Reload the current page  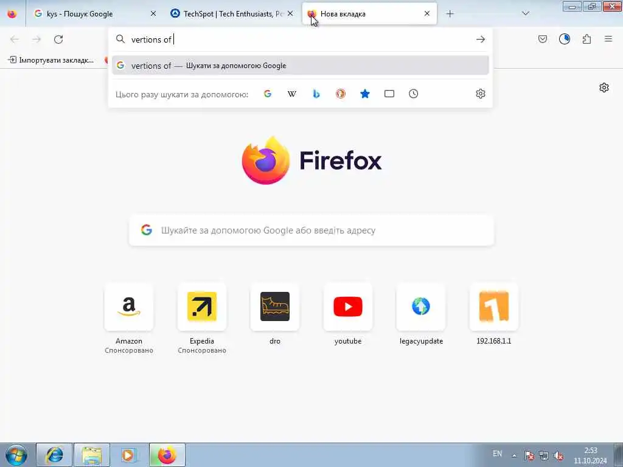(58, 40)
